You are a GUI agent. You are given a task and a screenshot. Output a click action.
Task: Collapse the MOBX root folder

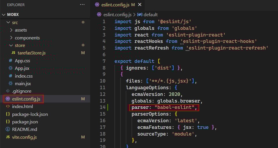point(3,15)
